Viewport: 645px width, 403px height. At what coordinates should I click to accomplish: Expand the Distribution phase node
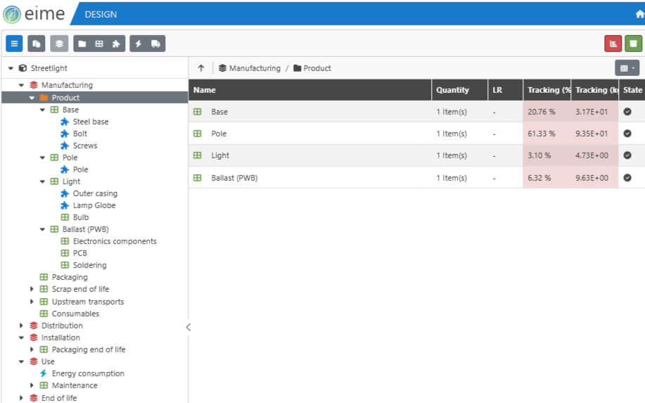click(21, 325)
